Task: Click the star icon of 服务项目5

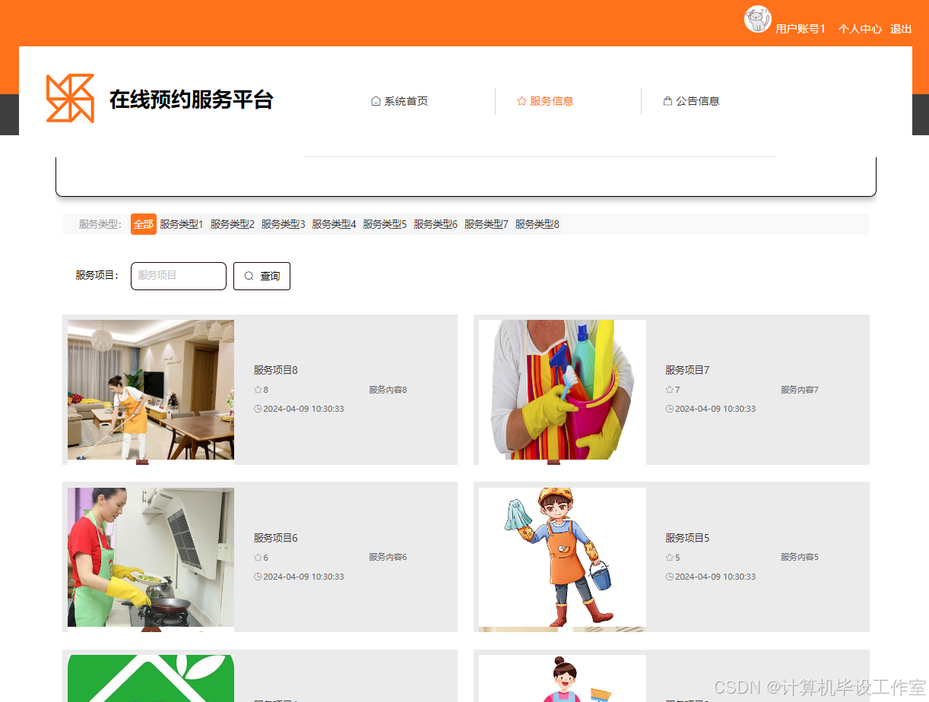Action: (669, 558)
